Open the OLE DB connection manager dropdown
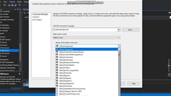This screenshot has width=171, height=96. coord(118,30)
